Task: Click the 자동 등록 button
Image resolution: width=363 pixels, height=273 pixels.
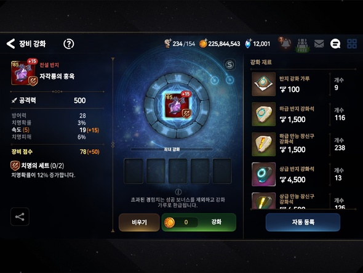Action: pyautogui.click(x=303, y=222)
